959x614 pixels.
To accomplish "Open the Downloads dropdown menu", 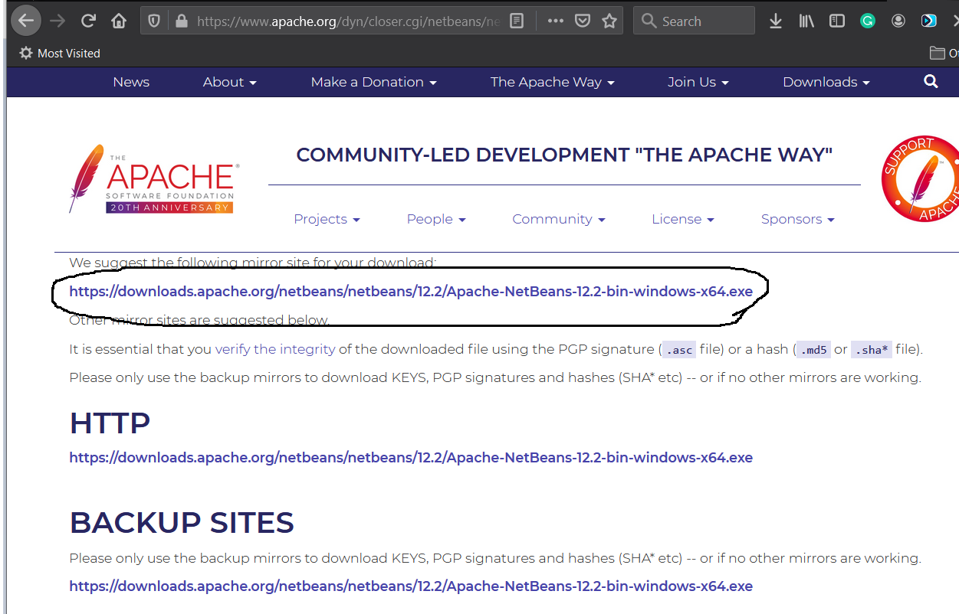I will [826, 82].
